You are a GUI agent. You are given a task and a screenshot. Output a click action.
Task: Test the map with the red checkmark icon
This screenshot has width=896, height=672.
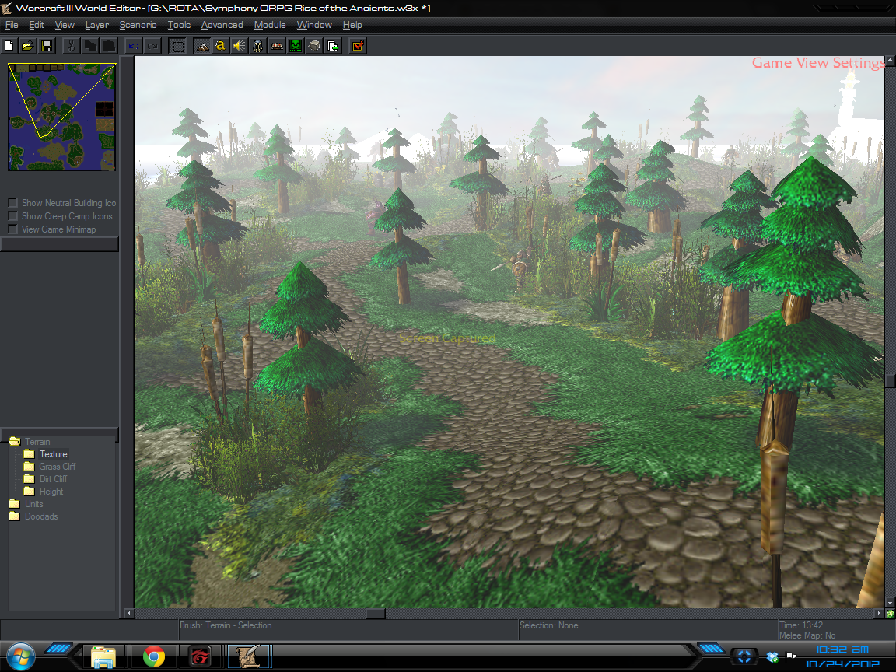pyautogui.click(x=358, y=46)
